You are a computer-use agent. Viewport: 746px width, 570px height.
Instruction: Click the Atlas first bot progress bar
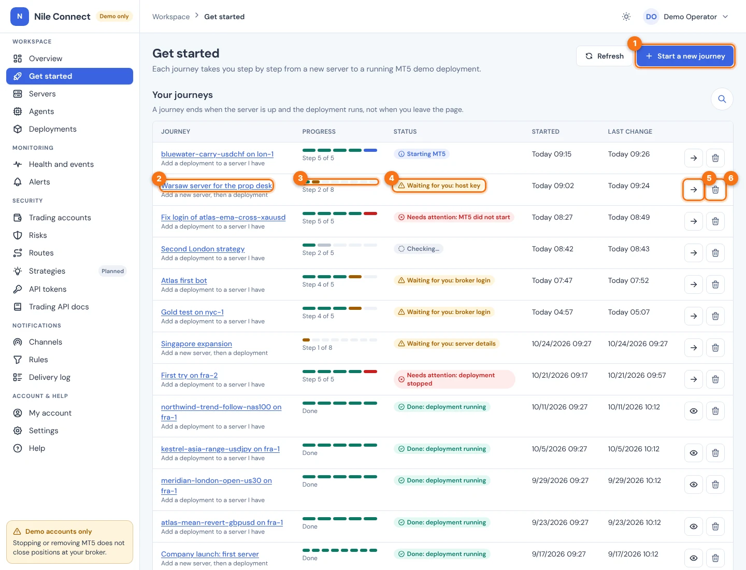pos(340,277)
